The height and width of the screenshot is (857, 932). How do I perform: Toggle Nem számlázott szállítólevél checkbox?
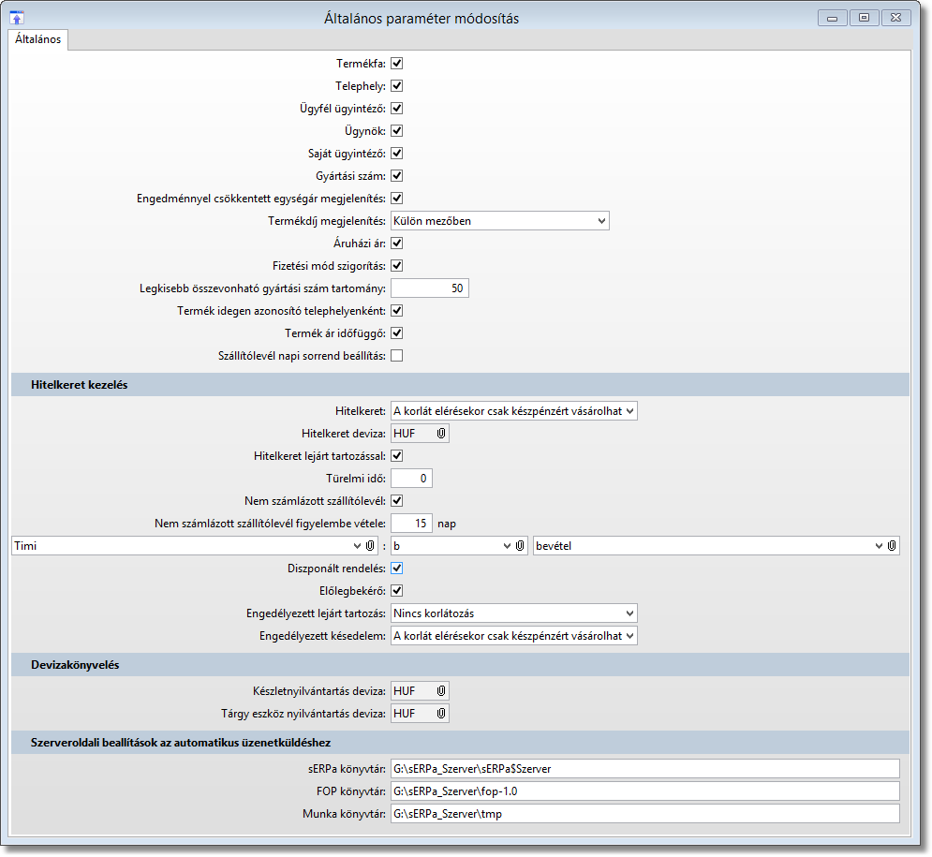(396, 501)
